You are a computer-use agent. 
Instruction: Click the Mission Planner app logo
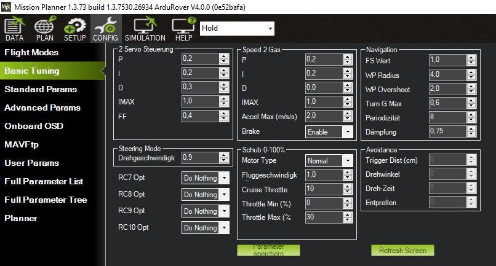6,7
